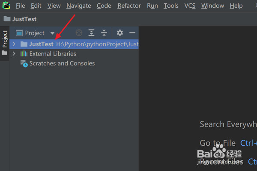Open the Window menu
Viewport: 257px width, 171px height.
(212, 6)
